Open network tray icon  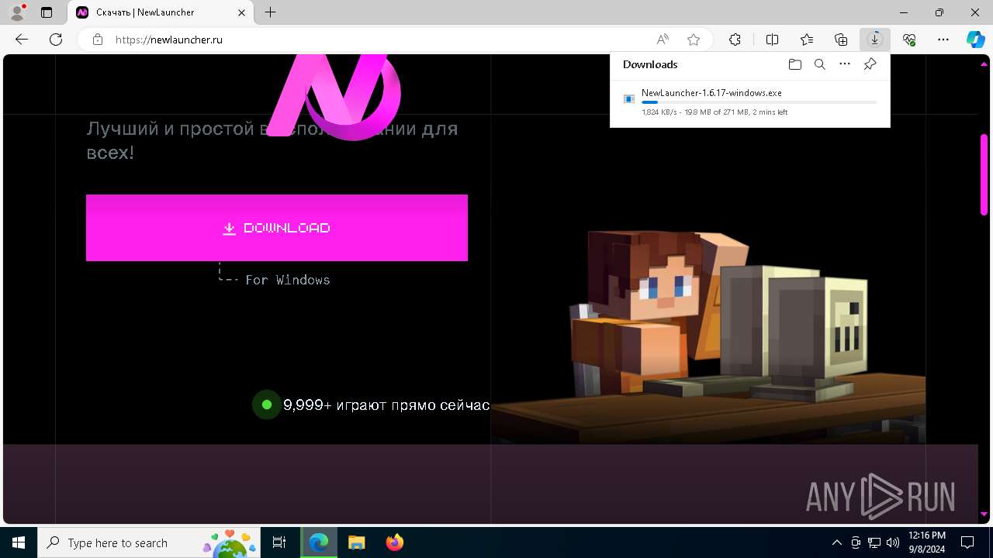tap(874, 542)
